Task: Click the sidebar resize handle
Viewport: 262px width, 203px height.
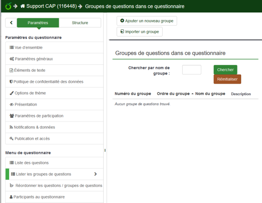Action: coord(105,150)
